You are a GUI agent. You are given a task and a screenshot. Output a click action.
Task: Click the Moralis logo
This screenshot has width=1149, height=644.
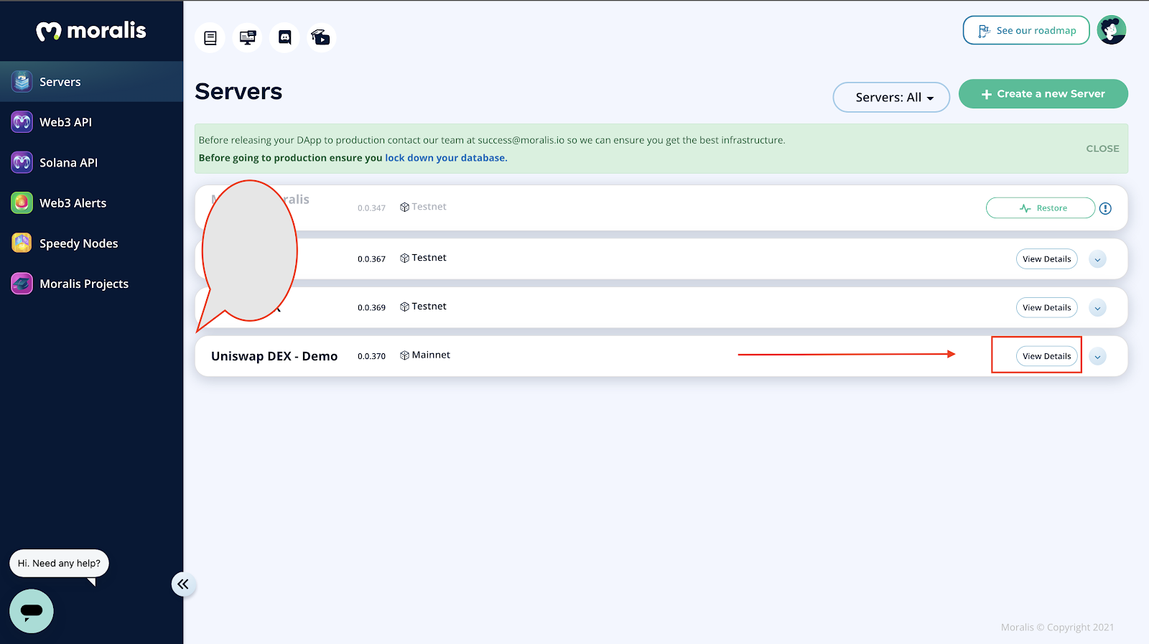(x=91, y=31)
